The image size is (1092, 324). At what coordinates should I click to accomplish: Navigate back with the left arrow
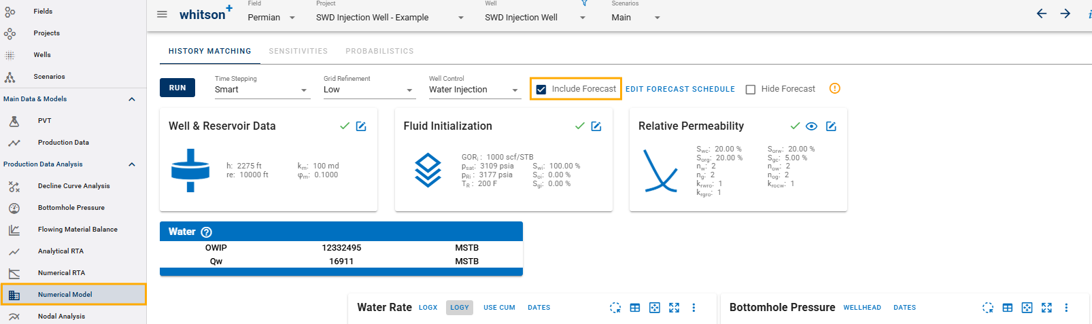[x=1041, y=14]
